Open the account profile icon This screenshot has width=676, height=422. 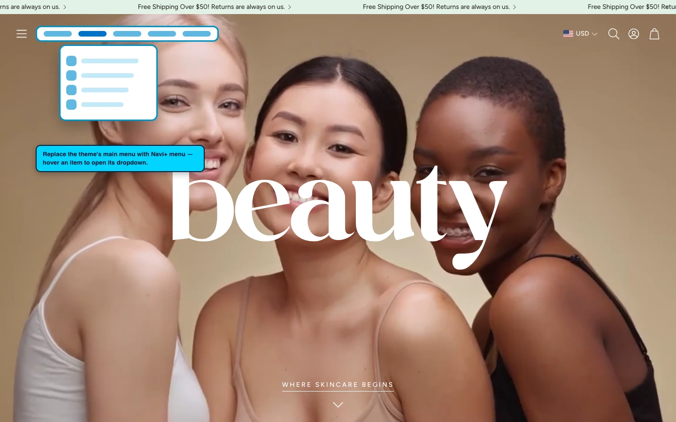(634, 34)
